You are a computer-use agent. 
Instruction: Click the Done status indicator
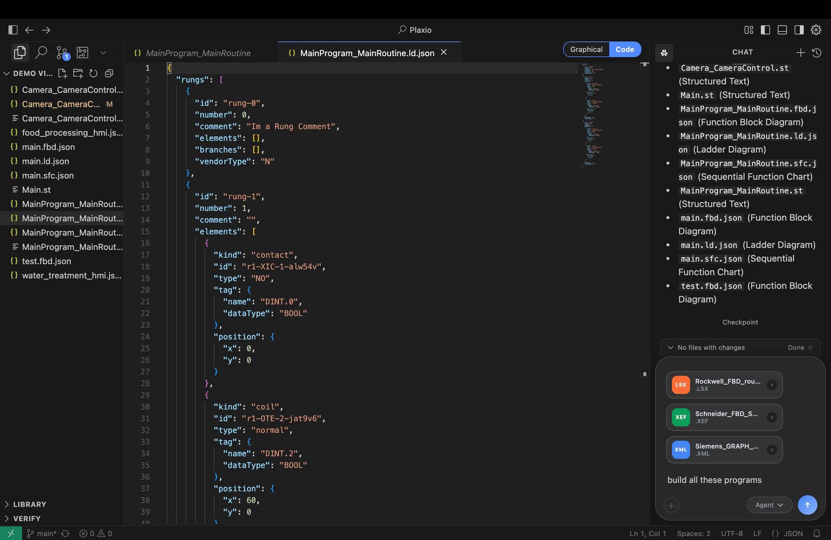(800, 347)
